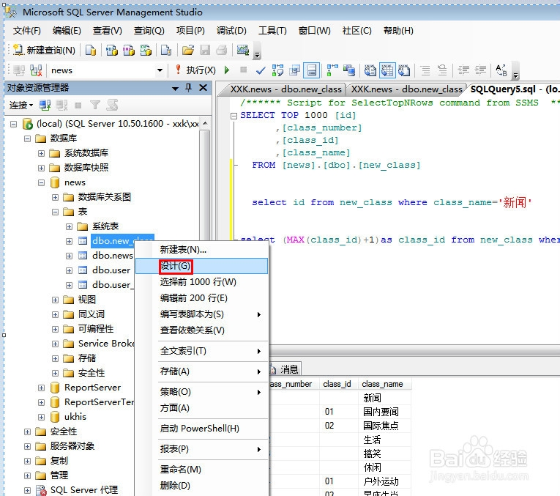560x496 pixels.
Task: Open the news database dropdown
Action: pos(160,70)
